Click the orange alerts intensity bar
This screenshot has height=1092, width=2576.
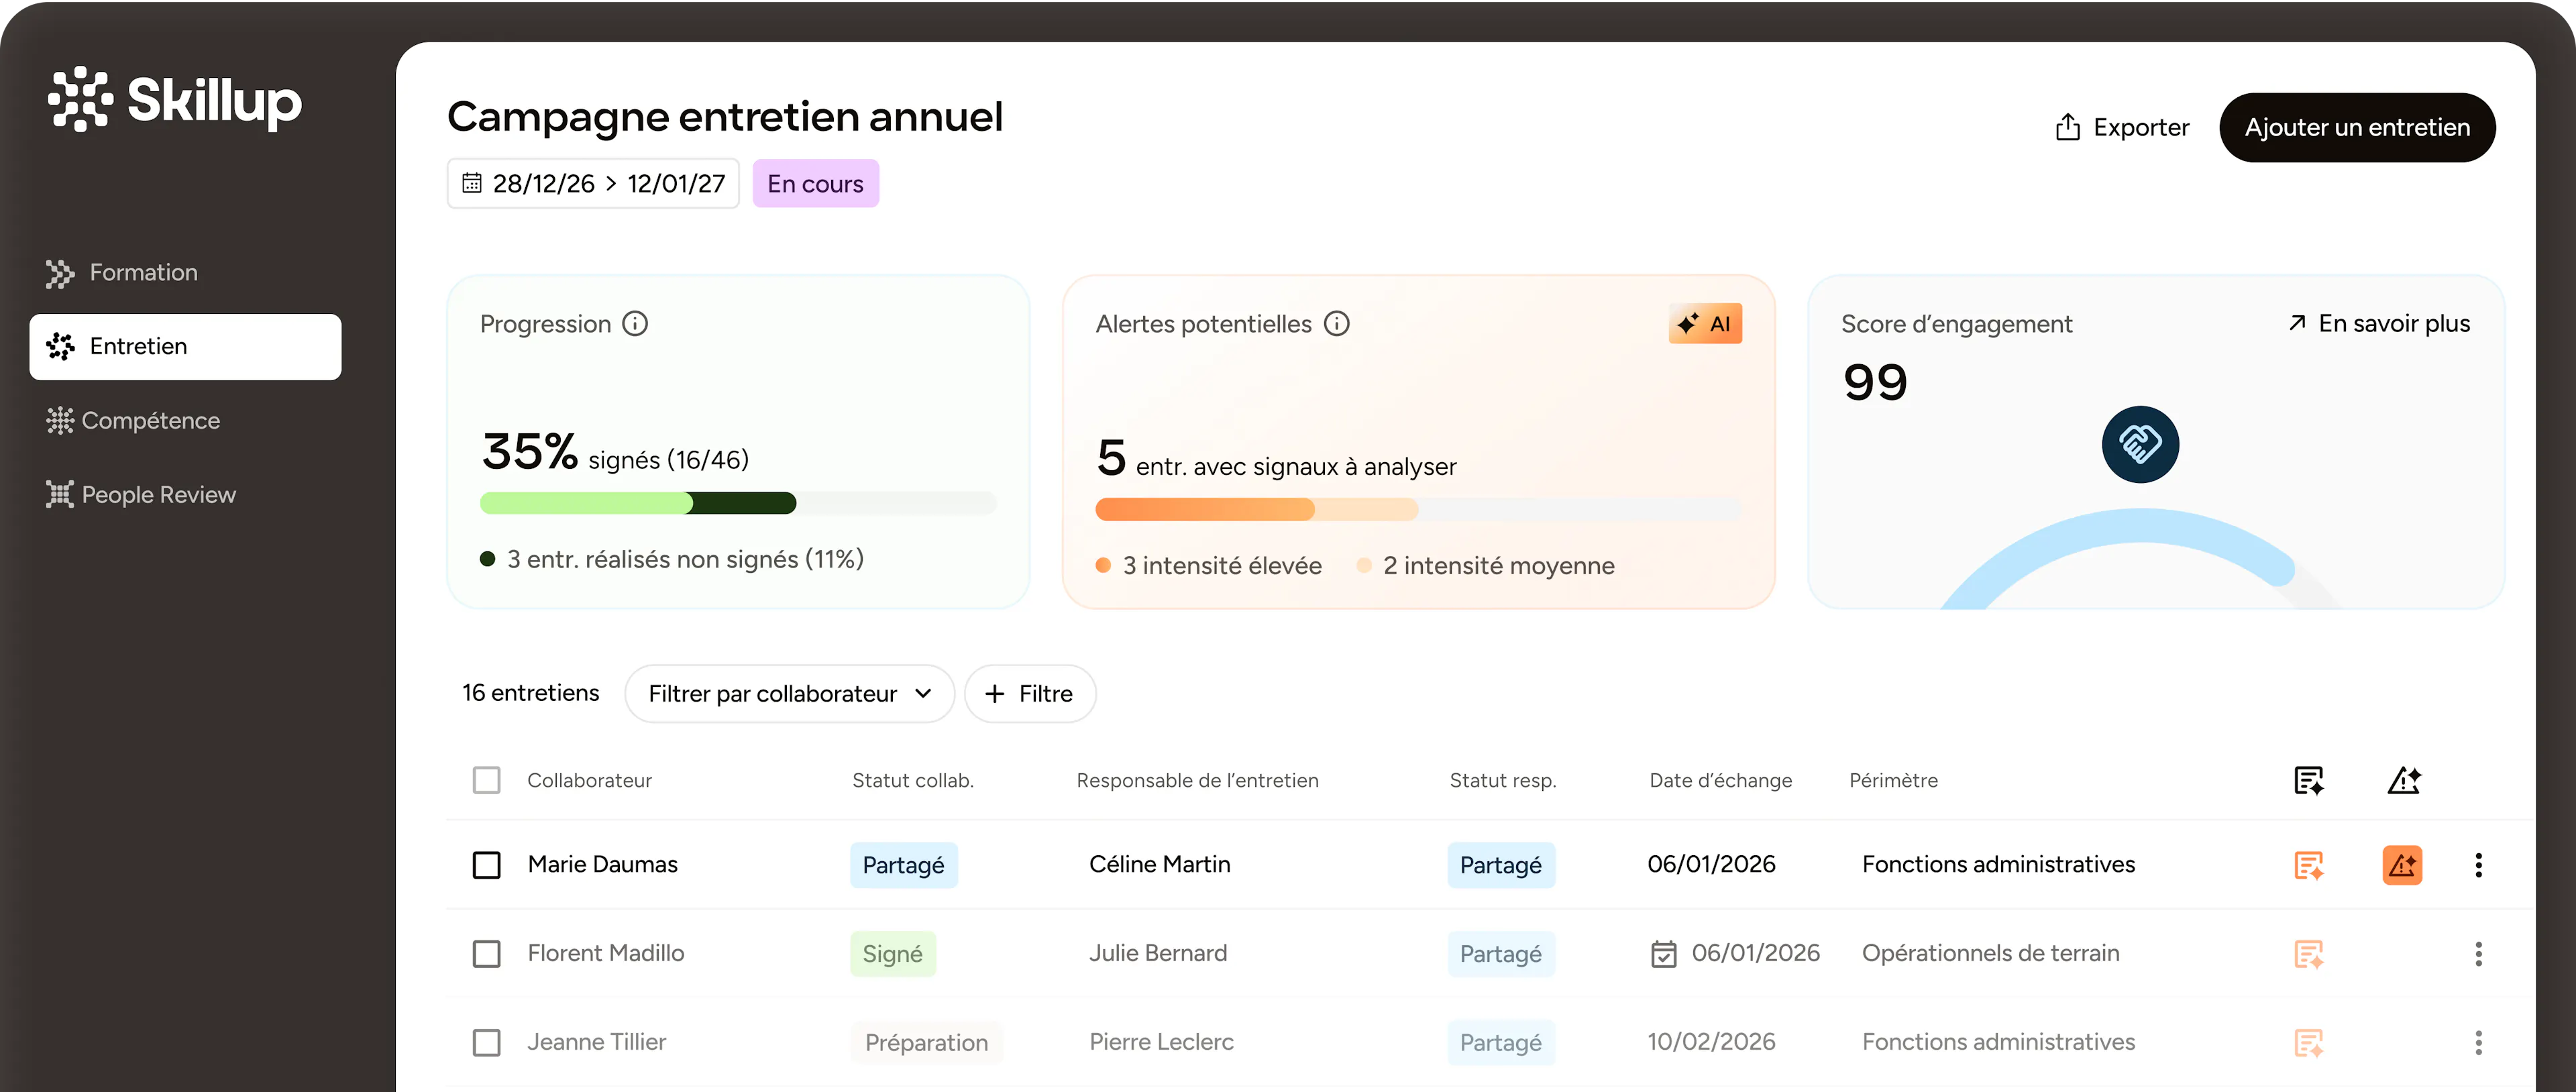1418,509
